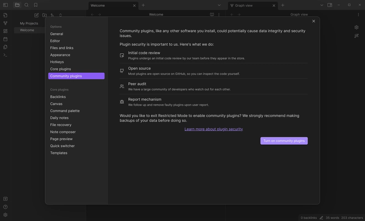Open vault switcher icon
365x221 pixels.
pos(5,199)
